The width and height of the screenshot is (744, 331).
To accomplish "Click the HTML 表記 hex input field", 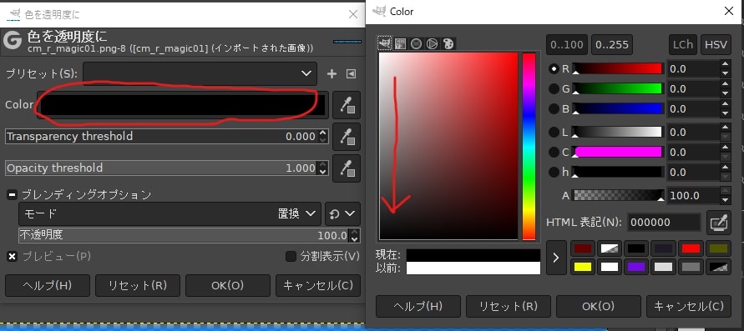I will 664,222.
